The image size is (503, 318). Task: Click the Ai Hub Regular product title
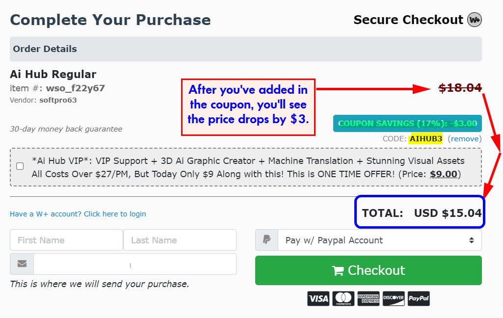click(53, 75)
